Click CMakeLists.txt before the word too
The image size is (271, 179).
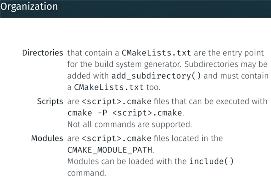[x=109, y=87]
